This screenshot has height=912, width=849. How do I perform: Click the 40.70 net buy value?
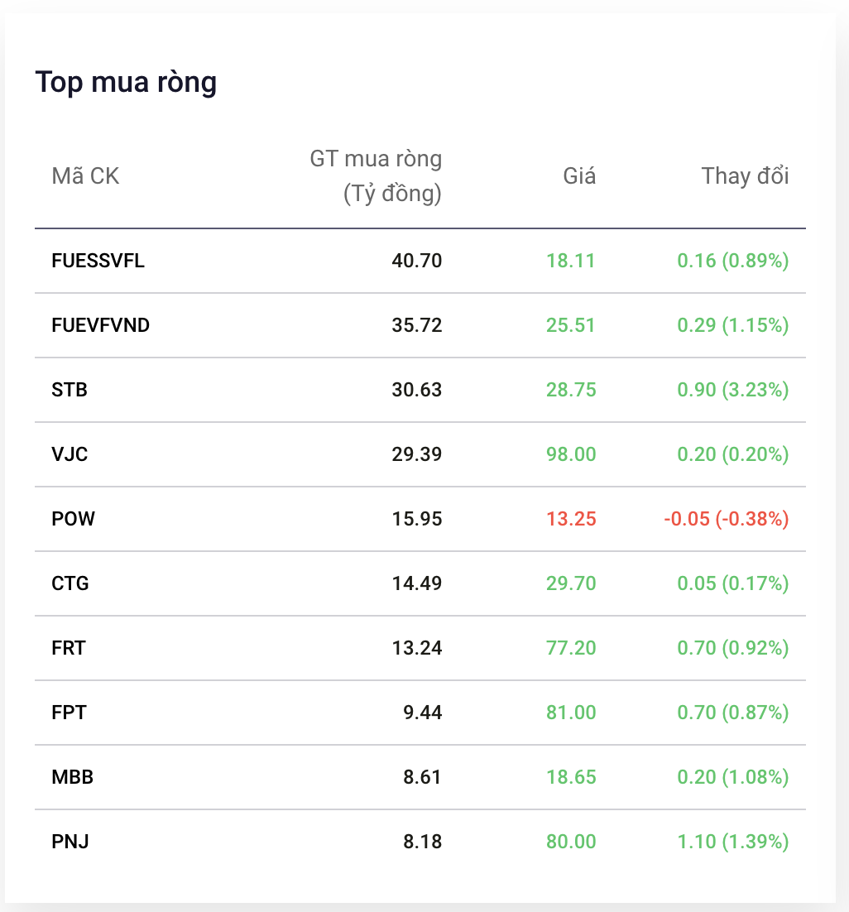click(417, 261)
